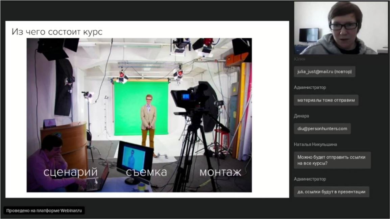Click the first 'Администратор' name in chat
This screenshot has height=219, width=390.
pyautogui.click(x=310, y=88)
